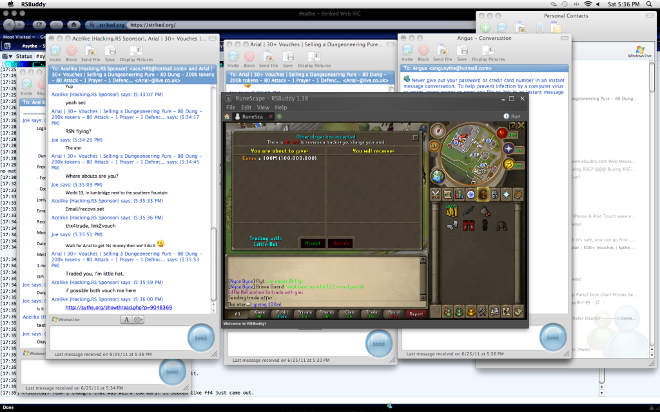This screenshot has height=412, width=660.
Task: Toggle Private chat filter in RuneScape
Action: [305, 314]
